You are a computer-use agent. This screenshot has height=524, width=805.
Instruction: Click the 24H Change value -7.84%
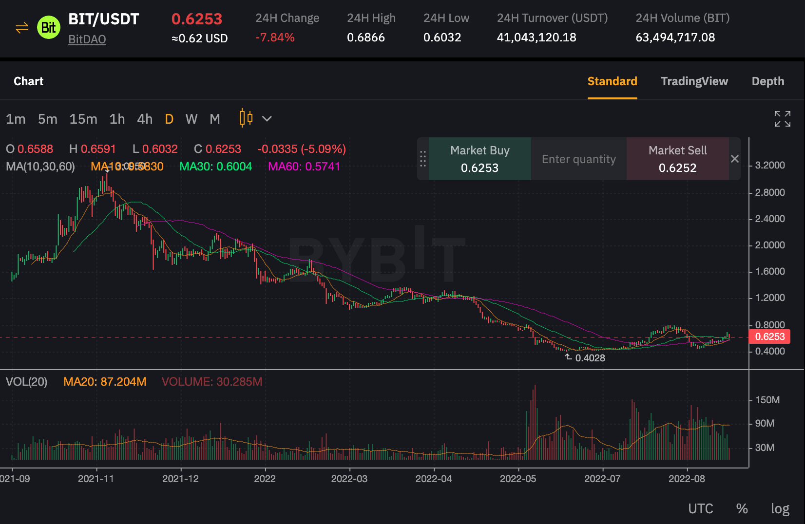coord(275,37)
